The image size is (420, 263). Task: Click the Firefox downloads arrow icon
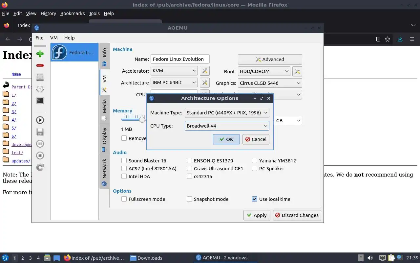click(400, 39)
